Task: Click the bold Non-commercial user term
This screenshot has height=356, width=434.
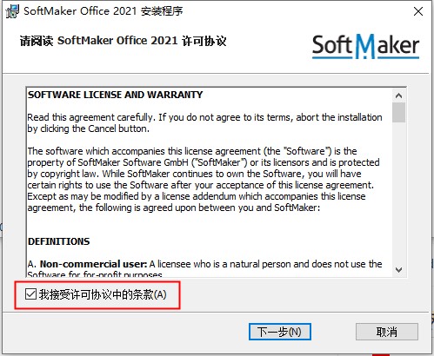Action: coord(94,264)
